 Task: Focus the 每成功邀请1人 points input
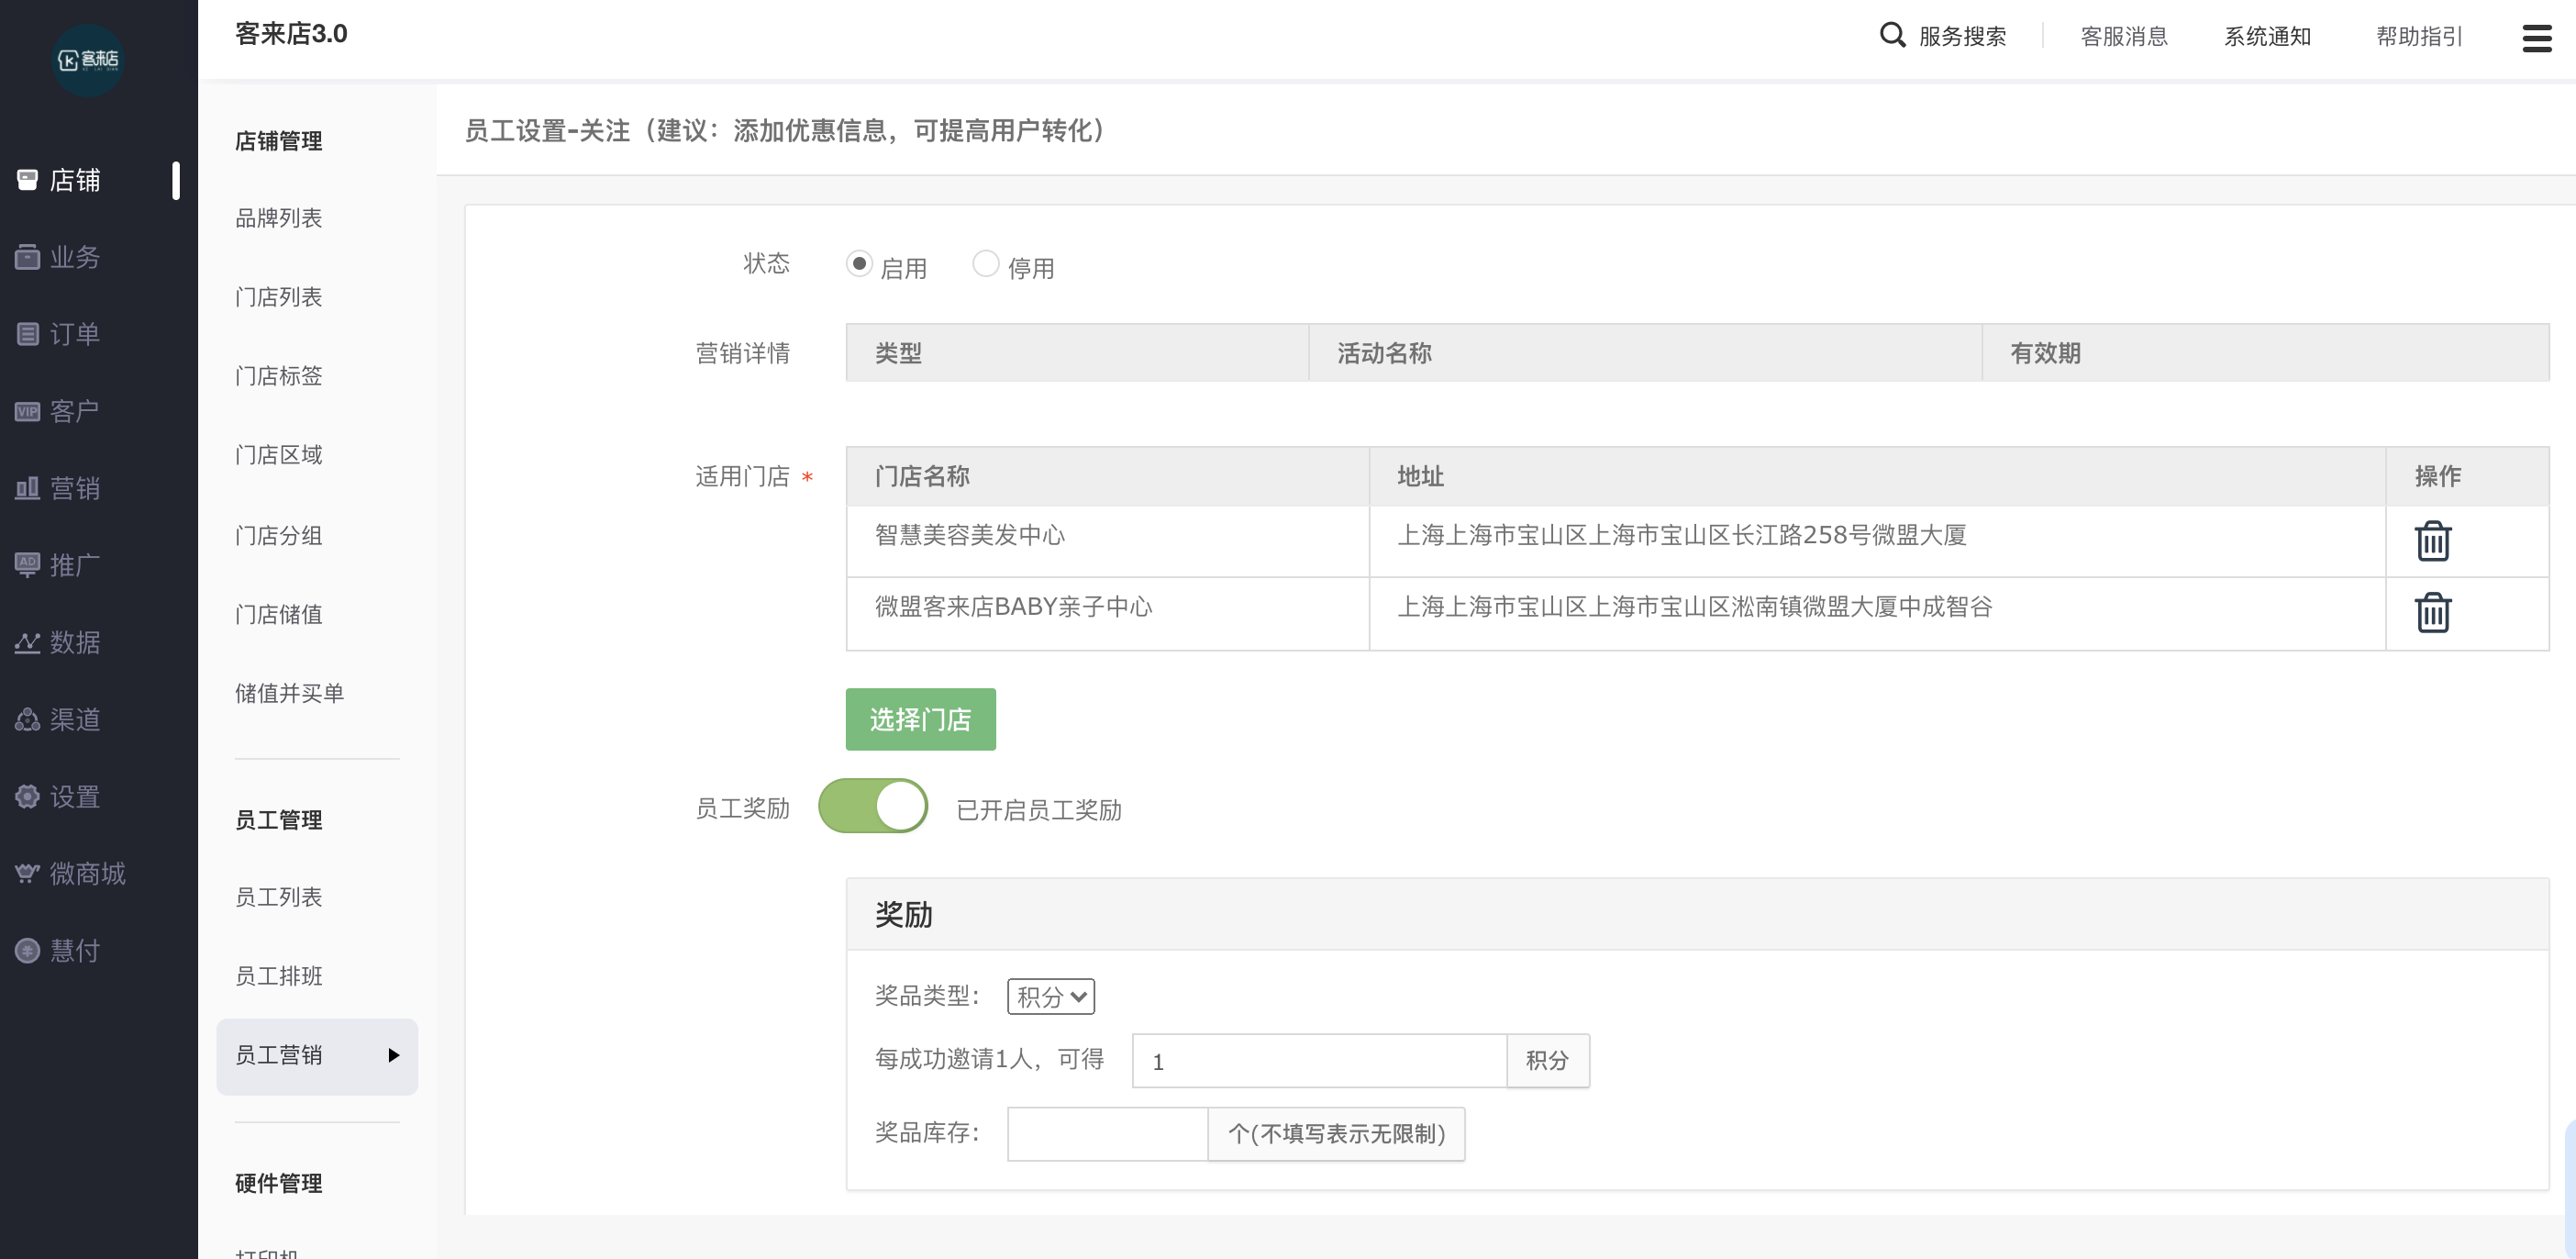[1318, 1061]
